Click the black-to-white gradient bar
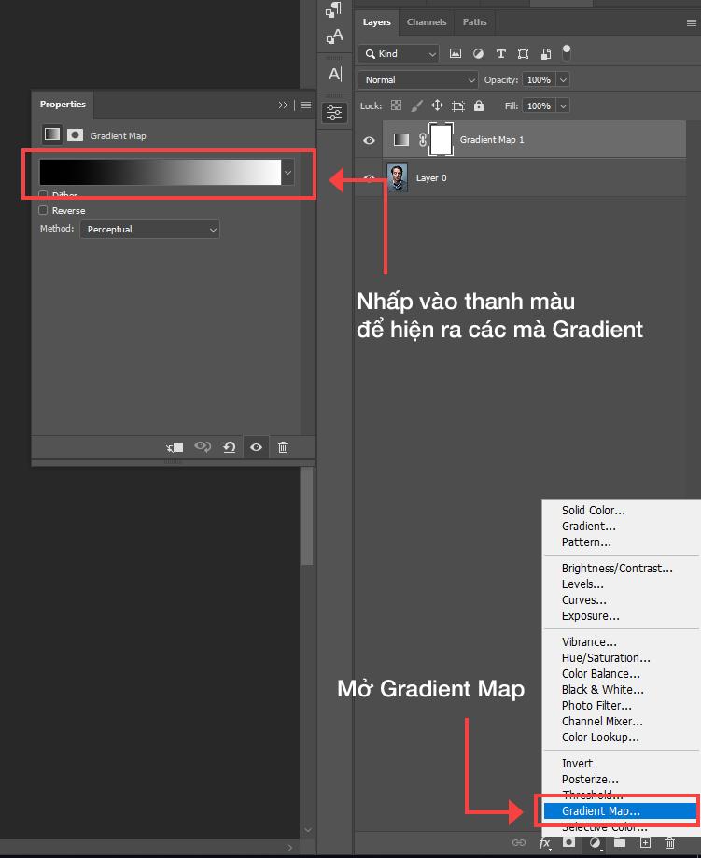Viewport: 701px width, 858px height. click(161, 173)
